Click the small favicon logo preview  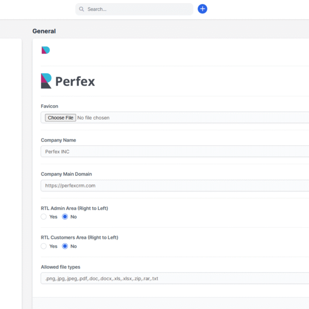[x=45, y=50]
